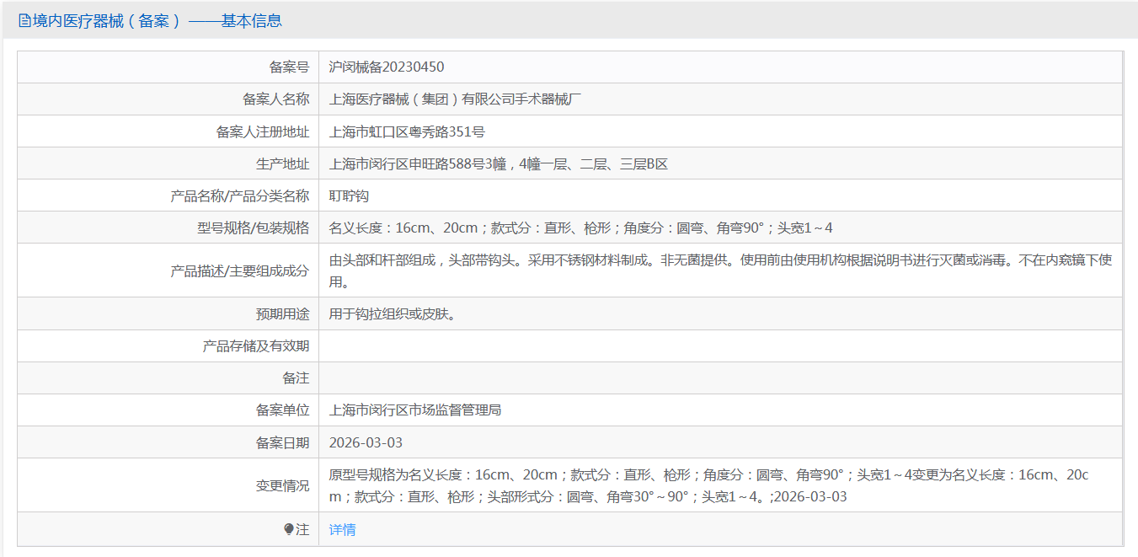Viewport: 1138px width, 557px height.
Task: Click the 备案人注册地址 label
Action: (x=262, y=131)
